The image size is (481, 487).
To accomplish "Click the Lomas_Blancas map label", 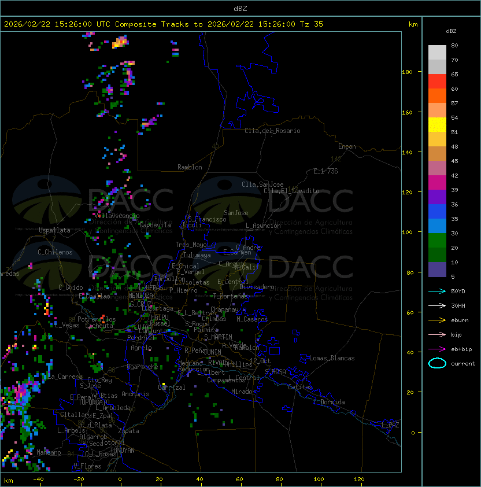I will click(x=332, y=358).
